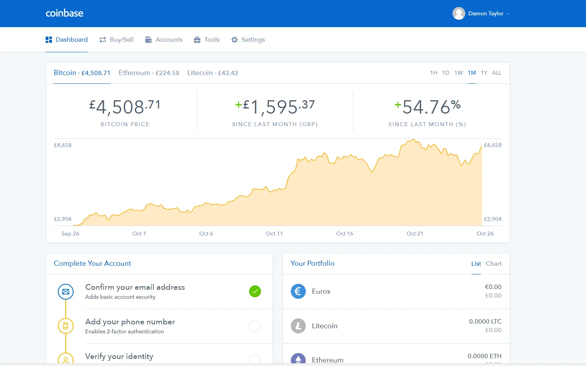The height and width of the screenshot is (366, 586).
Task: Click the Litecoin currency icon
Action: coord(298,326)
